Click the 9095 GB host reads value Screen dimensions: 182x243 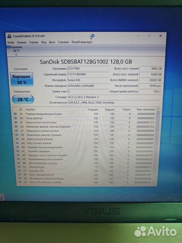(151, 69)
